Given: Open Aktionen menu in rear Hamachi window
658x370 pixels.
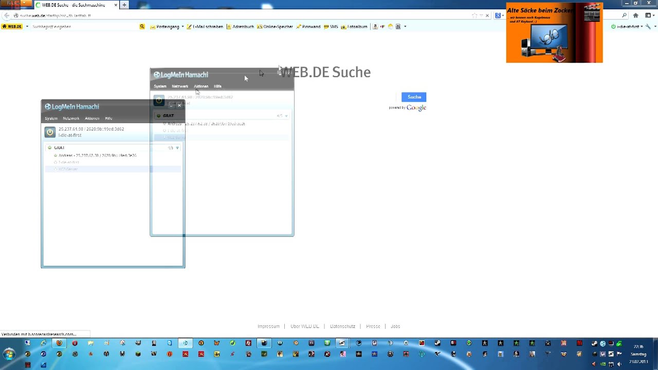Looking at the screenshot, I should click(201, 86).
